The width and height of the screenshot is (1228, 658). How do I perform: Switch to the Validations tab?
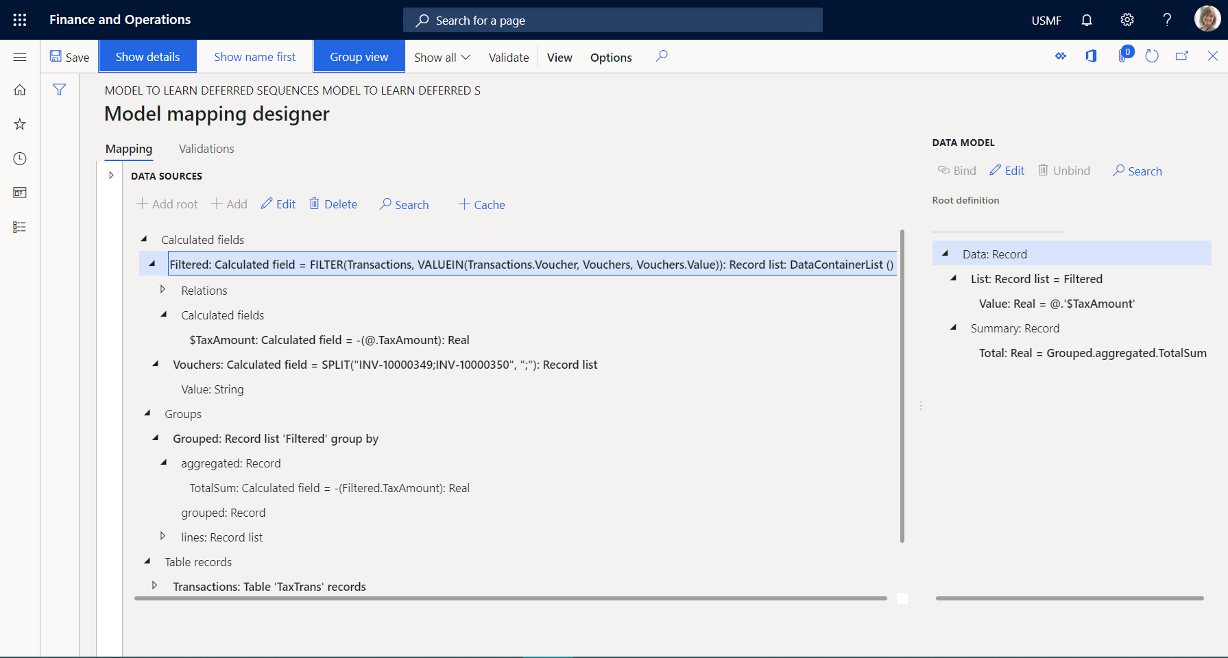[x=206, y=148]
